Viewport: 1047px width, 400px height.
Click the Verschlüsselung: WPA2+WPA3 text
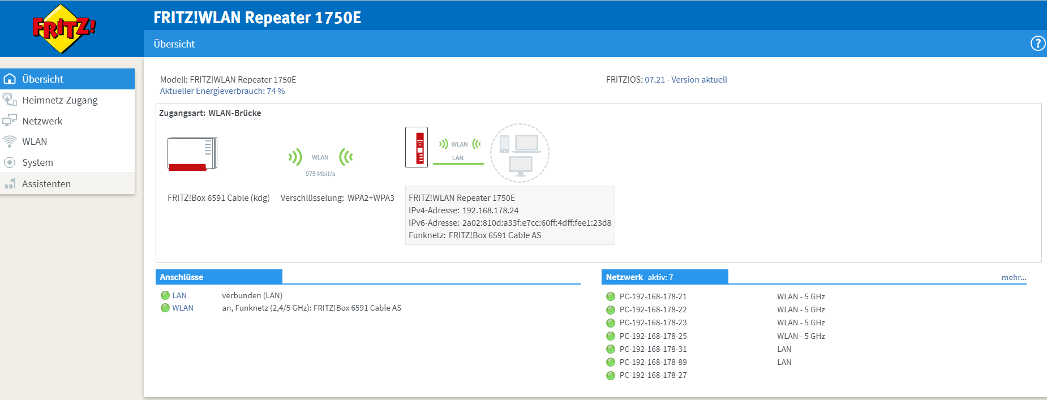(x=337, y=198)
